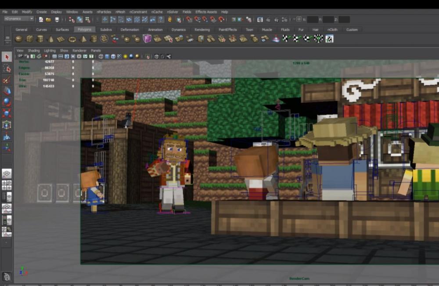Open the Create menu
The width and height of the screenshot is (439, 286).
pyautogui.click(x=41, y=12)
